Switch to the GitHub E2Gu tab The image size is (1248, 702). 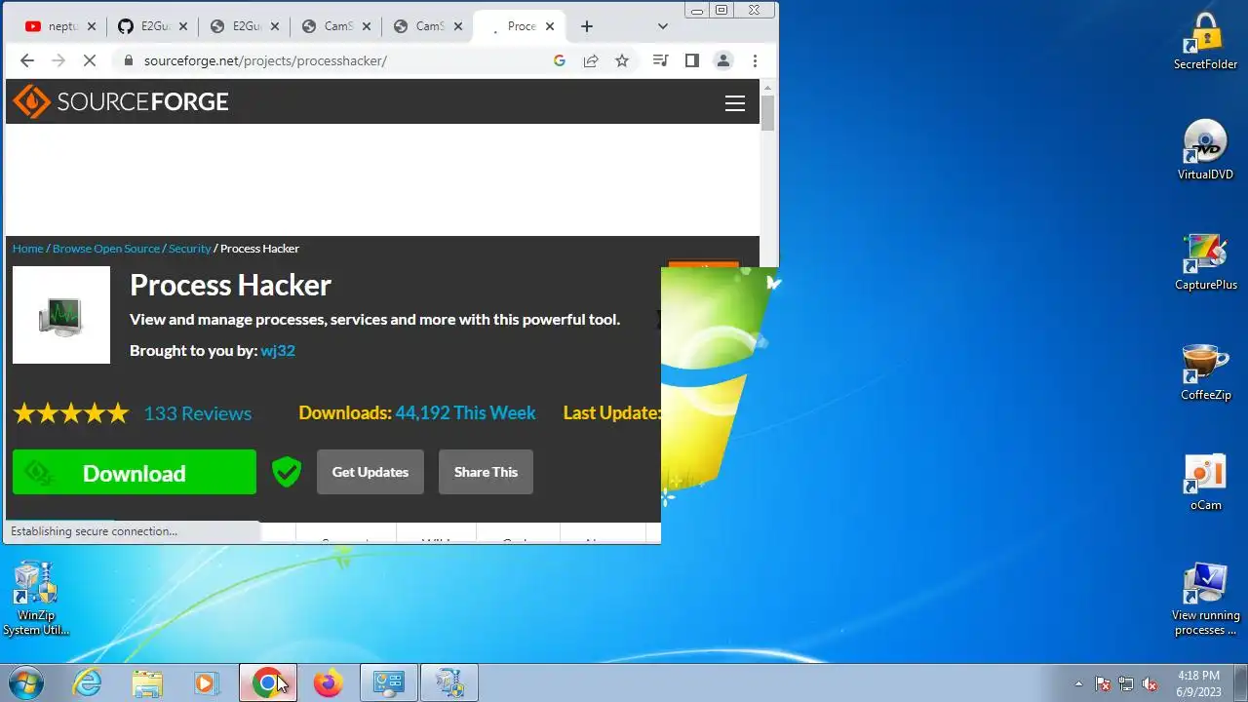point(151,26)
